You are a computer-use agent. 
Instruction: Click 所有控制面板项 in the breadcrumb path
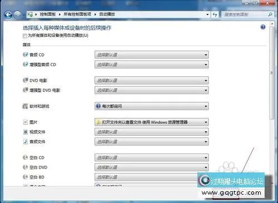tap(77, 14)
